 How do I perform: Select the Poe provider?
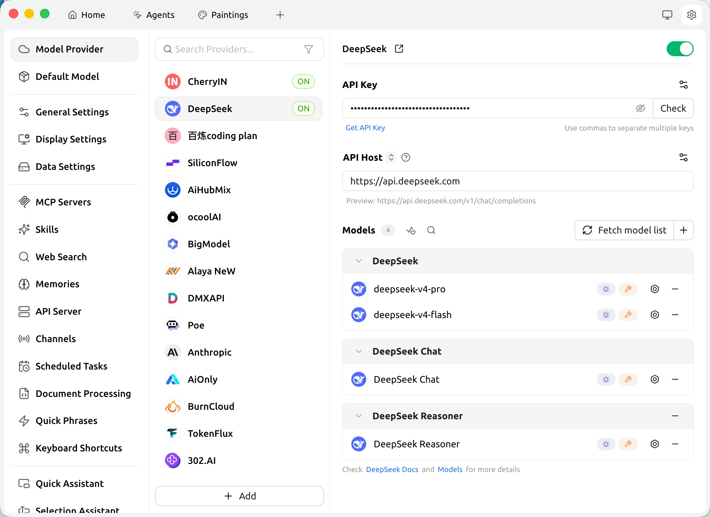coord(238,325)
